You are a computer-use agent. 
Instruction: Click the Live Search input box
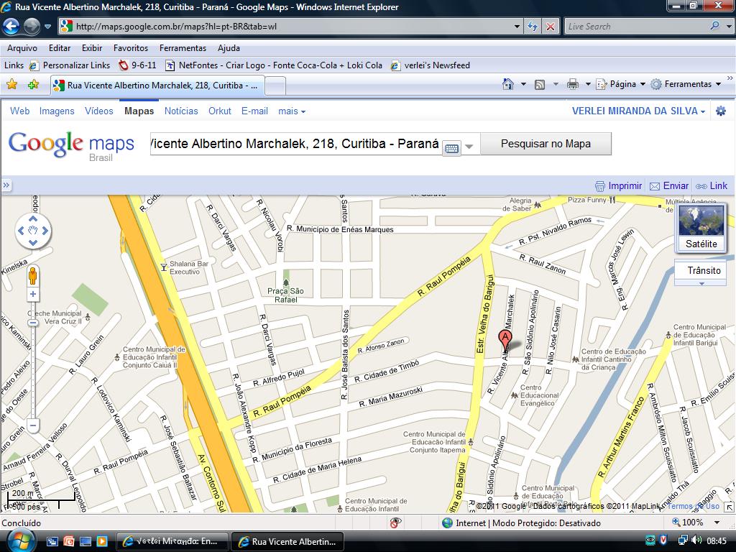point(636,27)
